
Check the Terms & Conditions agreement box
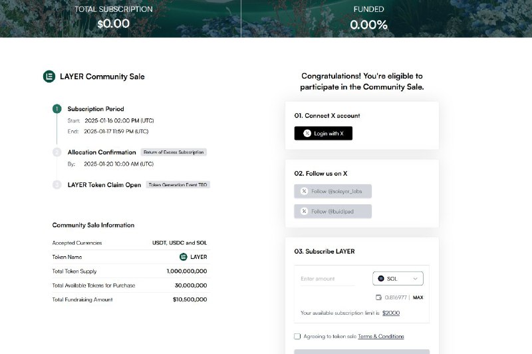pos(297,336)
